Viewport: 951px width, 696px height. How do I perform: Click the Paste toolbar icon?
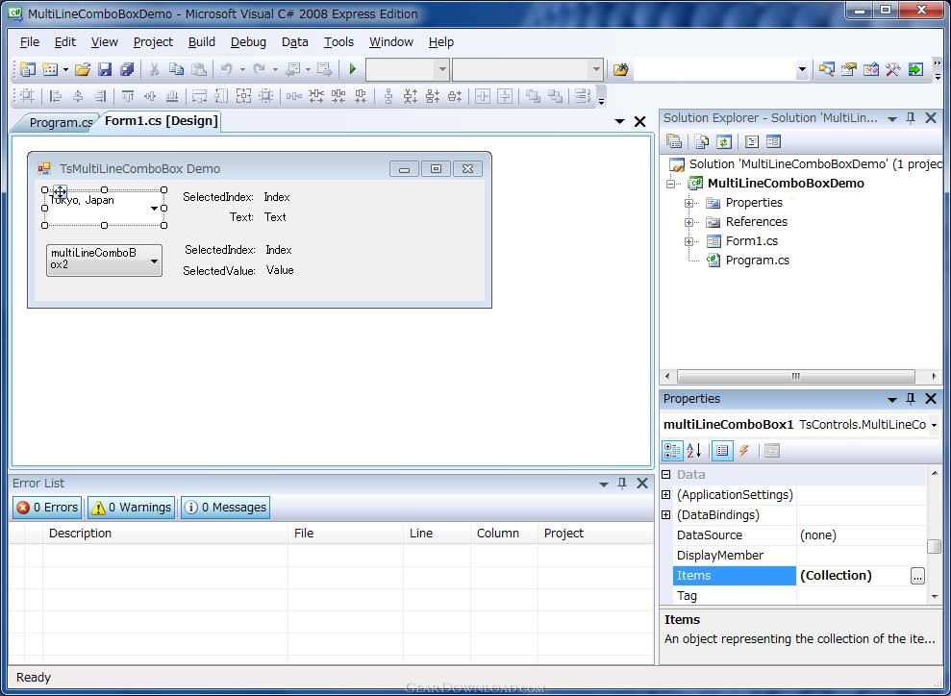(198, 70)
